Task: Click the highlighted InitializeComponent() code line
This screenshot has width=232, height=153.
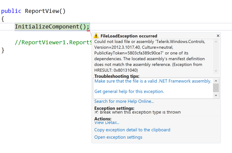Action: pos(52,27)
